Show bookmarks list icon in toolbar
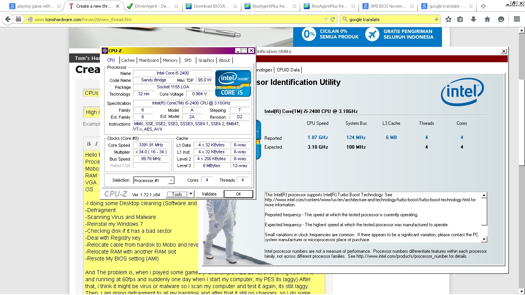This screenshot has width=525, height=295. [460, 19]
